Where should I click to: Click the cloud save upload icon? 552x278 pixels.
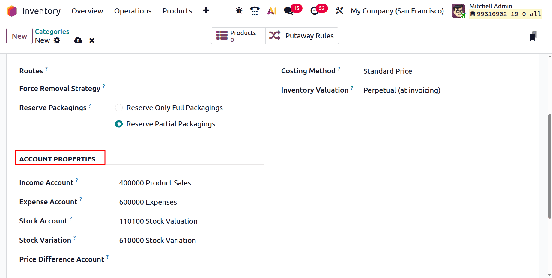pos(78,40)
